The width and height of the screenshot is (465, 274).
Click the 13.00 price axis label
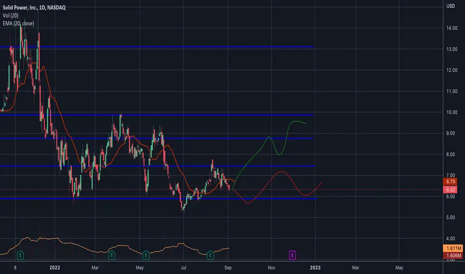pyautogui.click(x=452, y=49)
